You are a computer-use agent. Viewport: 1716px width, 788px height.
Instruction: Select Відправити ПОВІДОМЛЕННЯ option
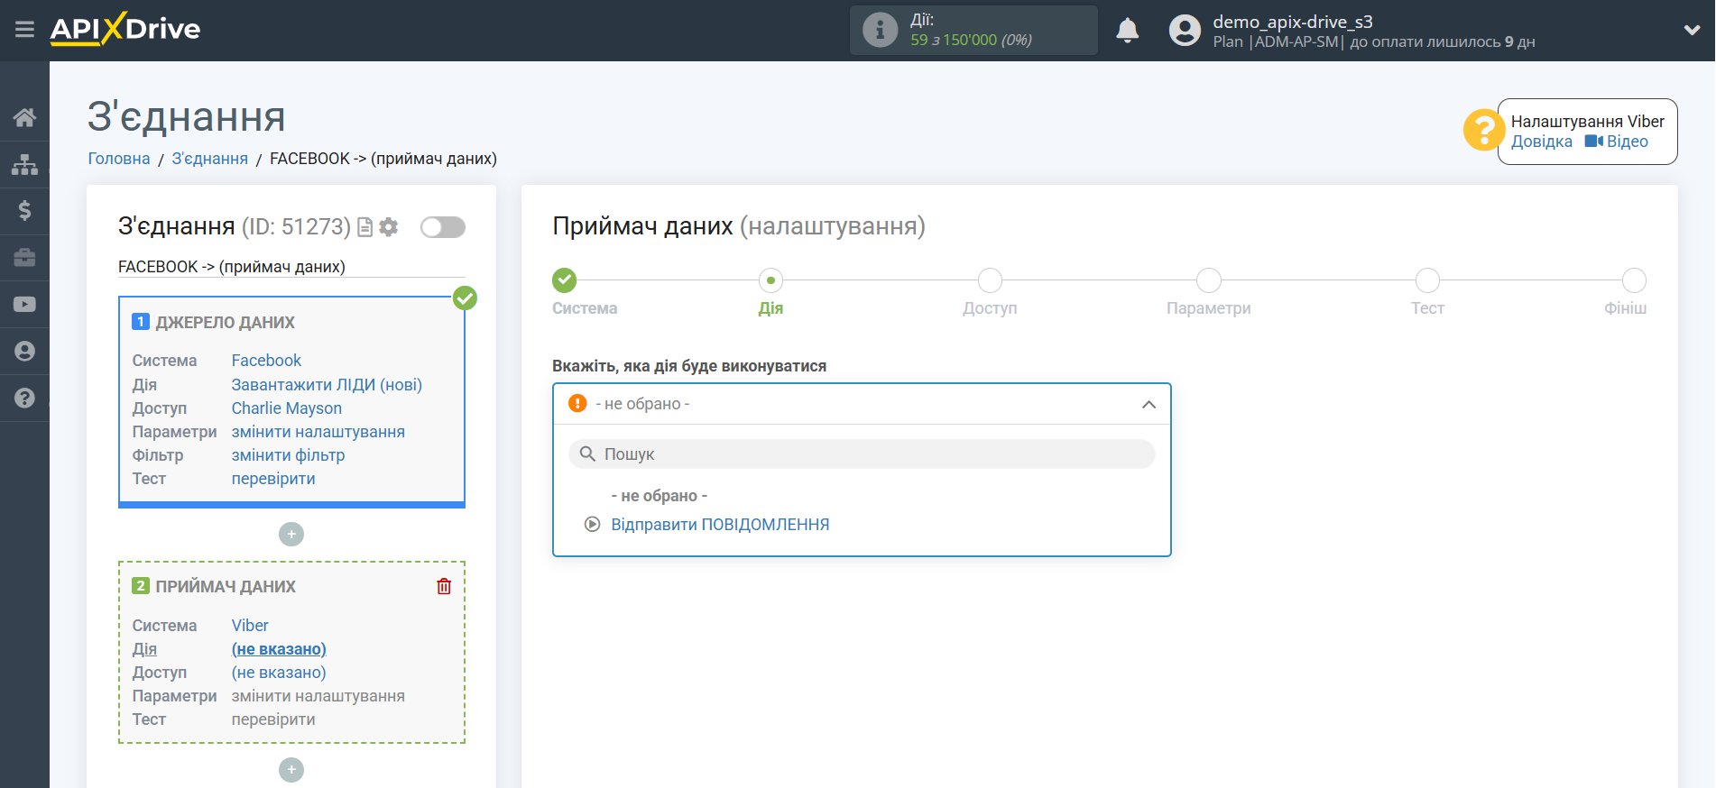[x=720, y=525]
